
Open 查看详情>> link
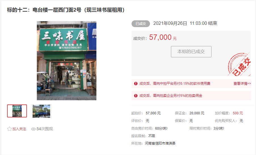coord(242,84)
